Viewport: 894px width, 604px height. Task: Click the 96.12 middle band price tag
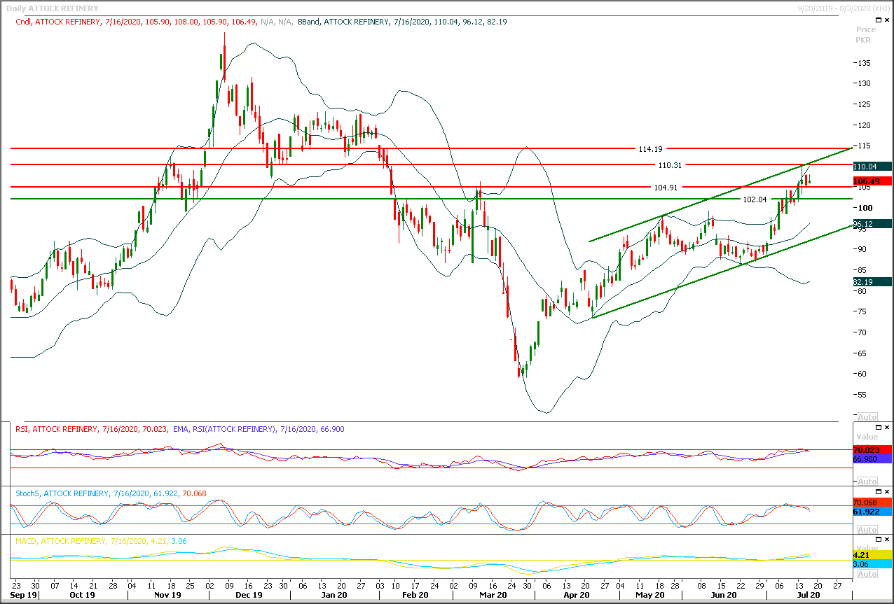tap(872, 224)
